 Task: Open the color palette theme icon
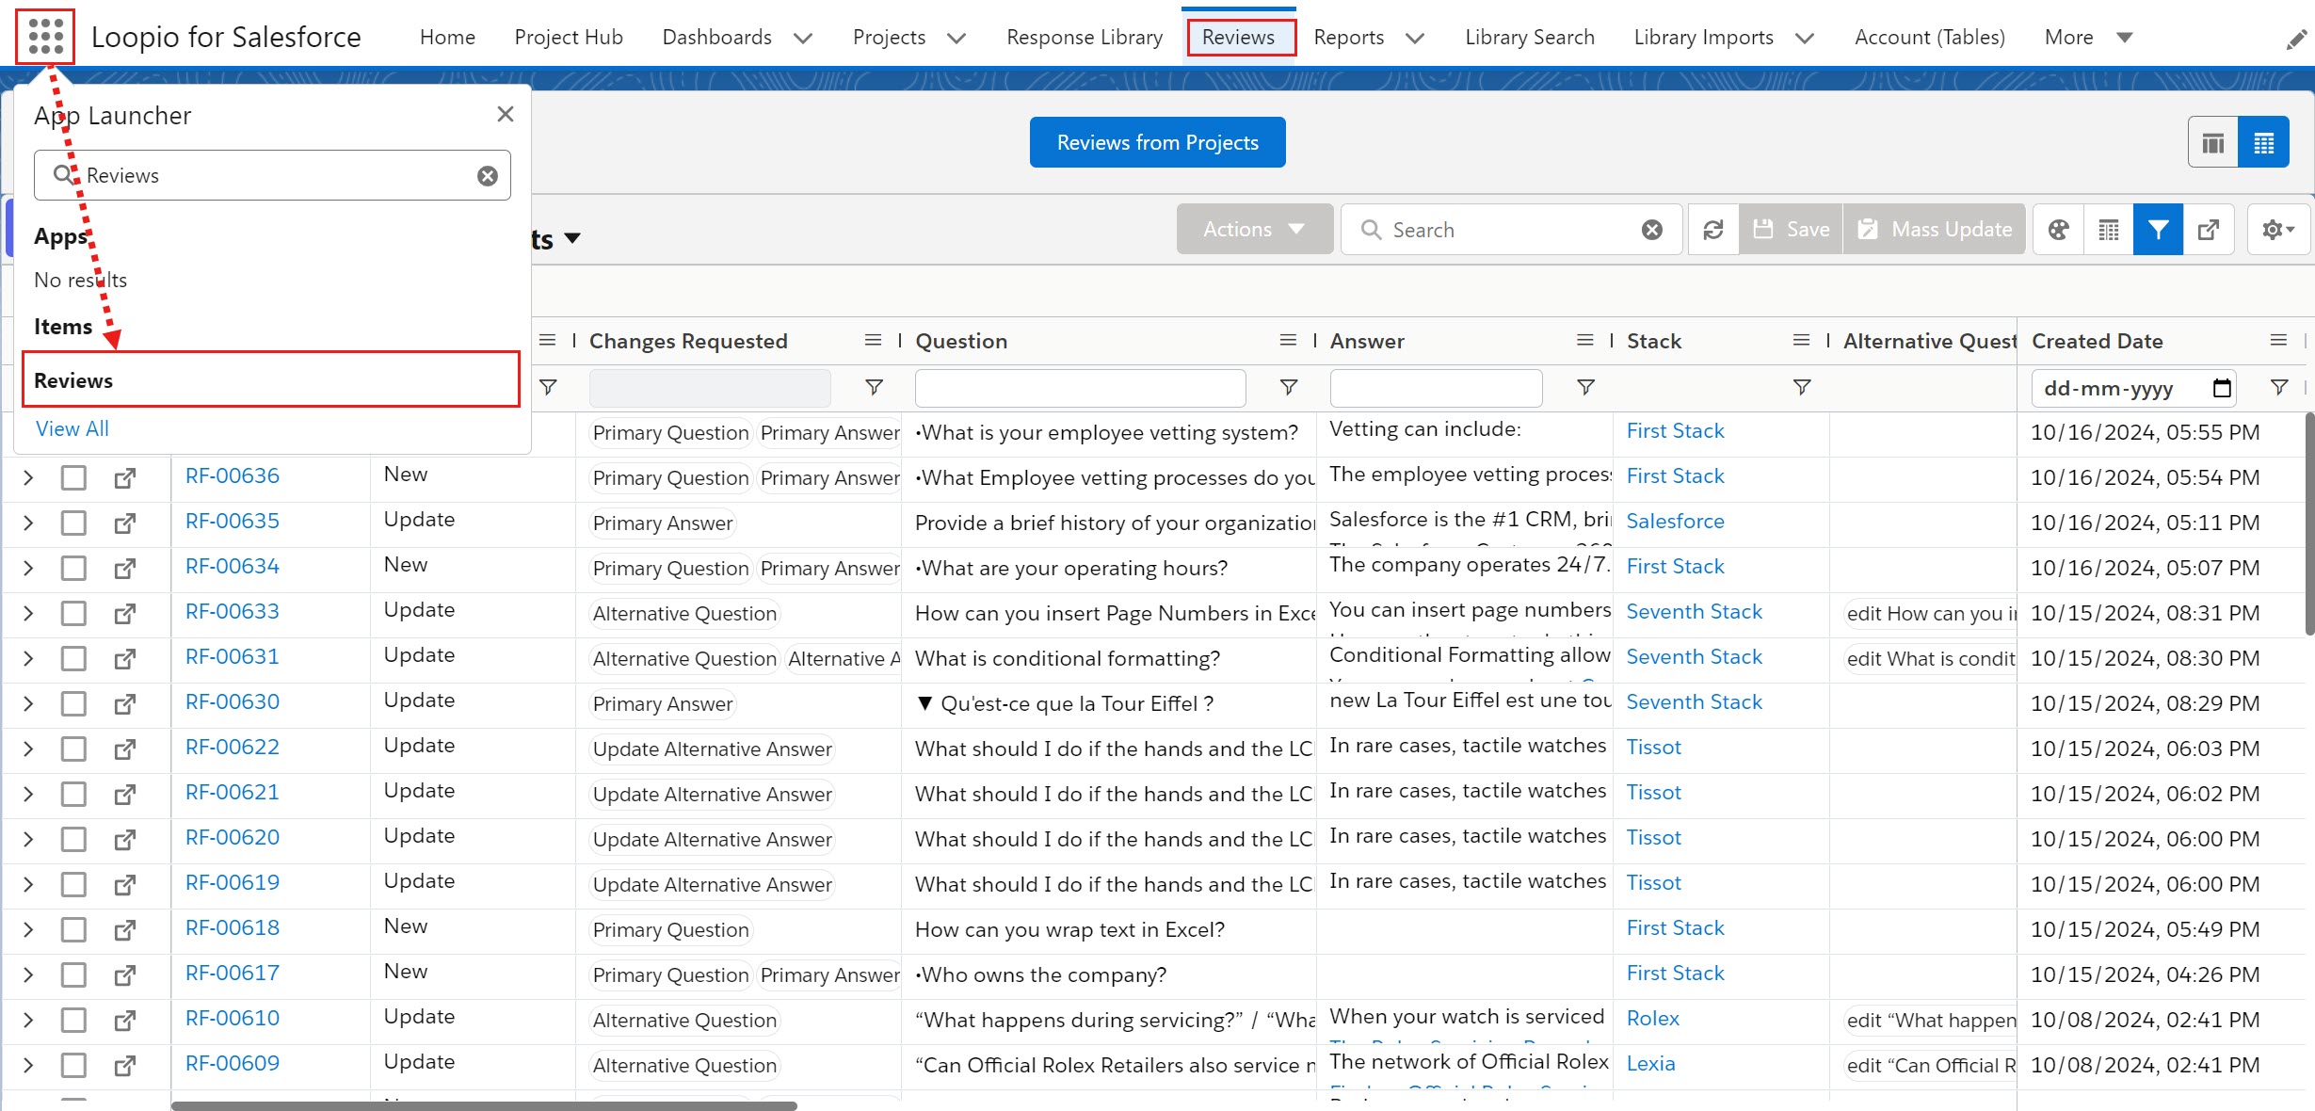tap(2059, 230)
